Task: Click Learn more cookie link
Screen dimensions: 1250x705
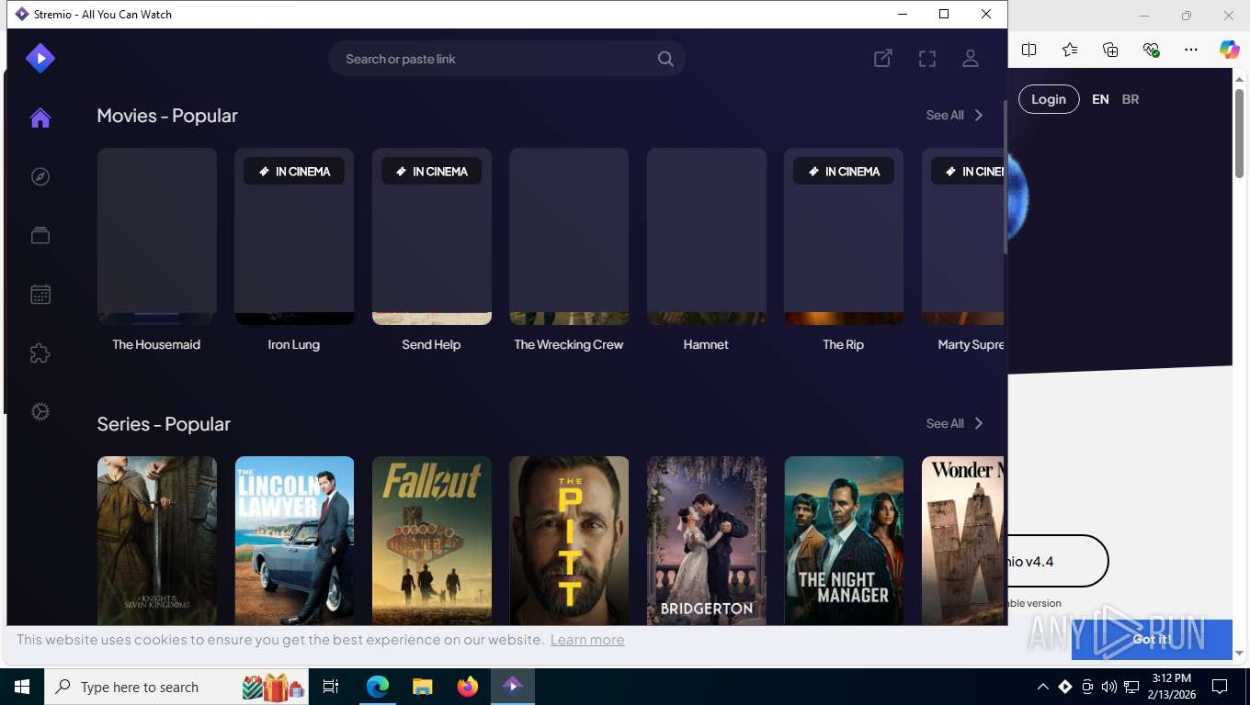Action: point(587,640)
